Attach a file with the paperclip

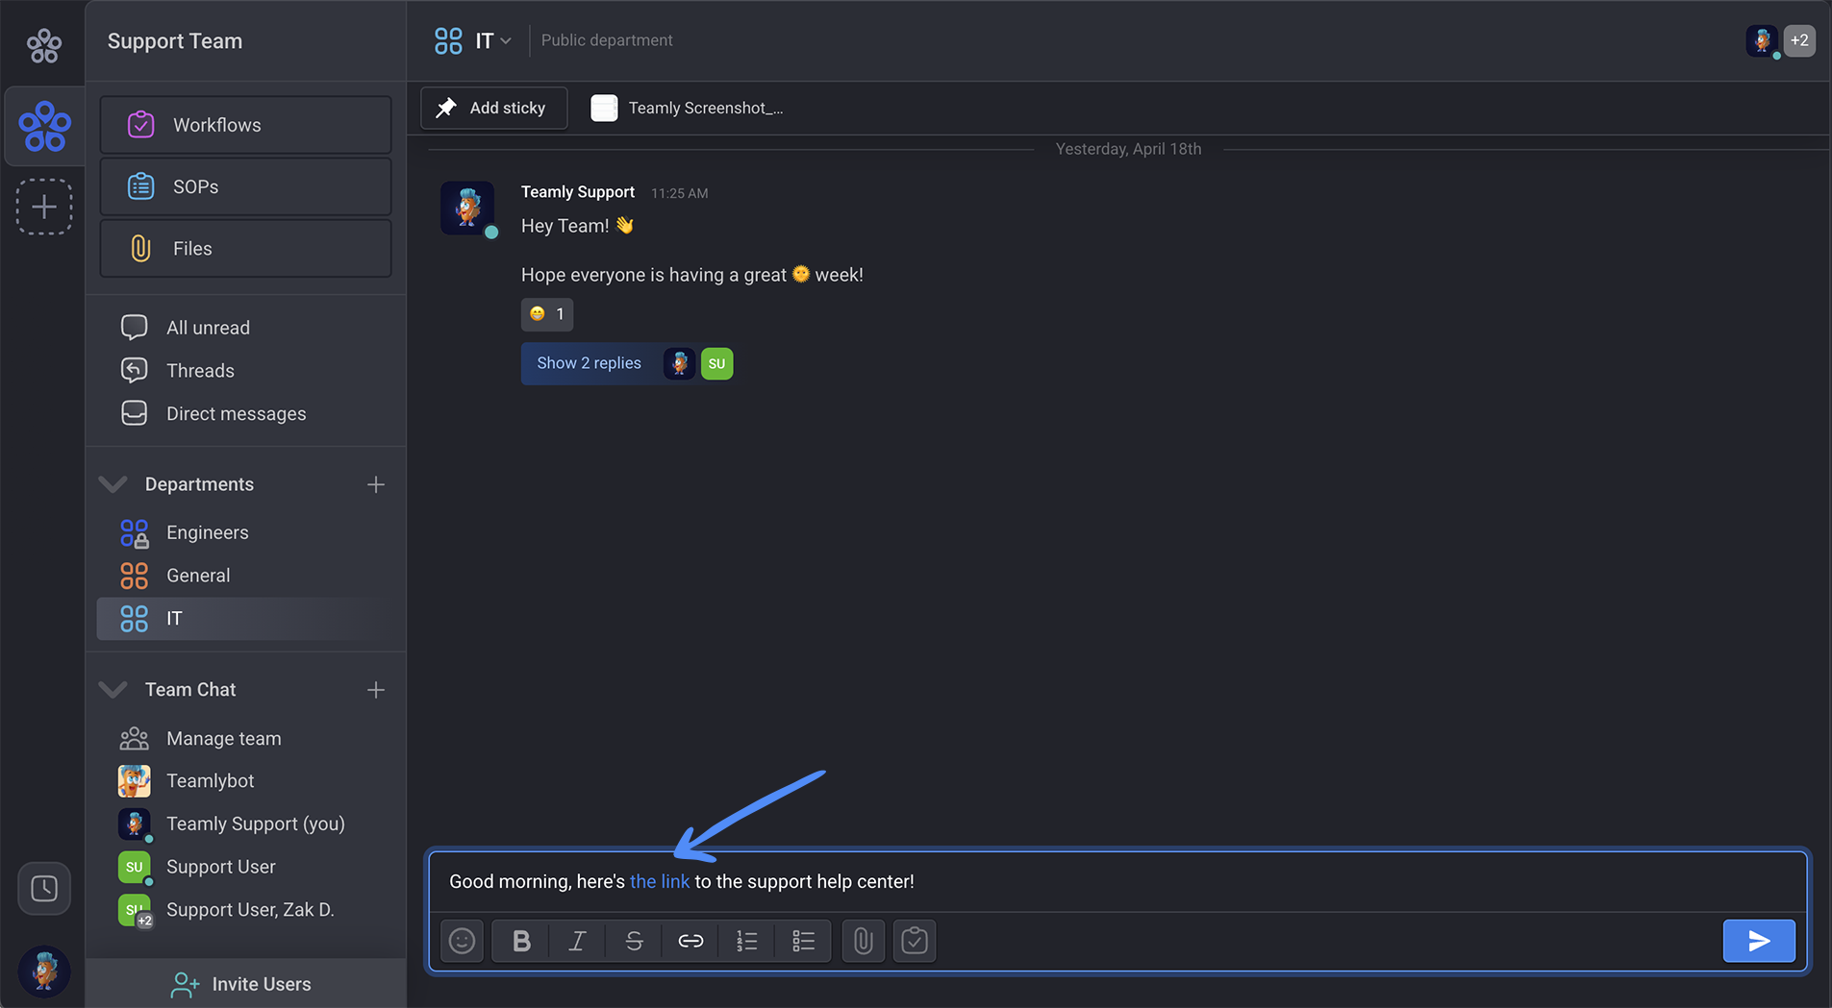[864, 941]
